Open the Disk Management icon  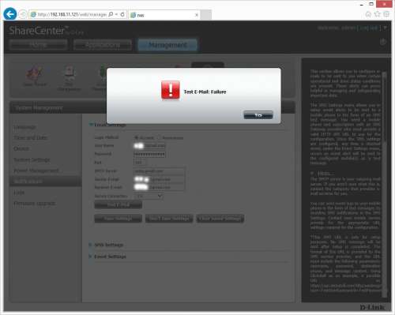(69, 78)
